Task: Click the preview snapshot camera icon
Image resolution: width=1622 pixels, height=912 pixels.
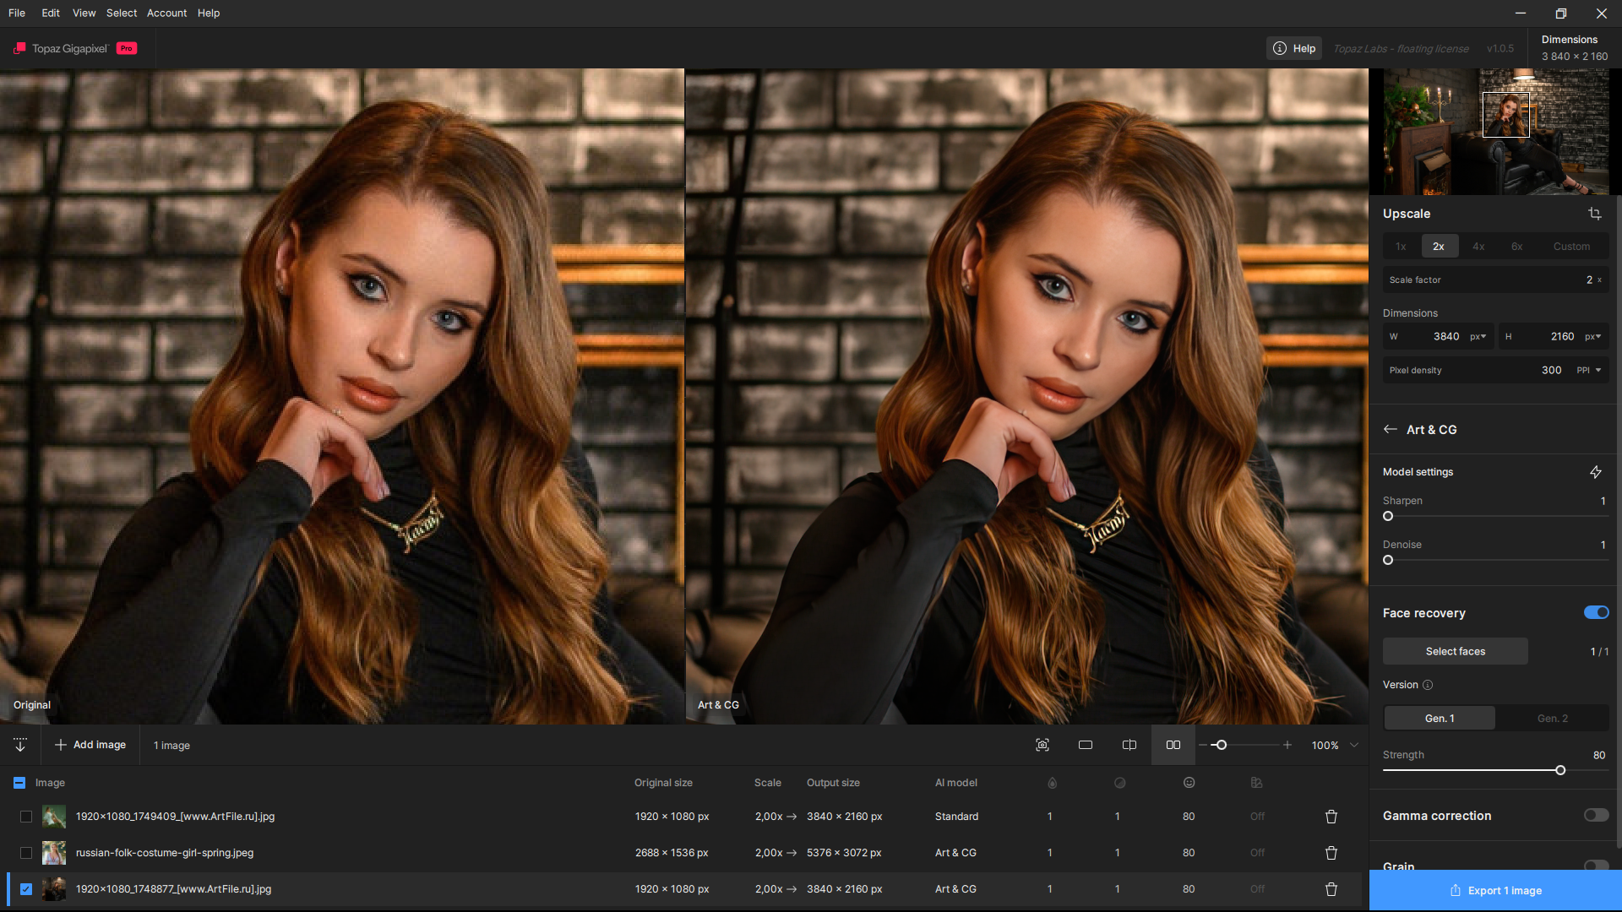Action: [1042, 745]
